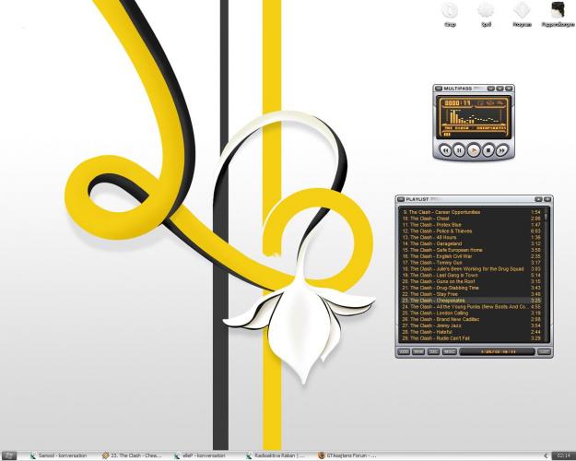Click the playlist vertical scrollbar thumb
This screenshot has width=576, height=461.
(x=547, y=216)
